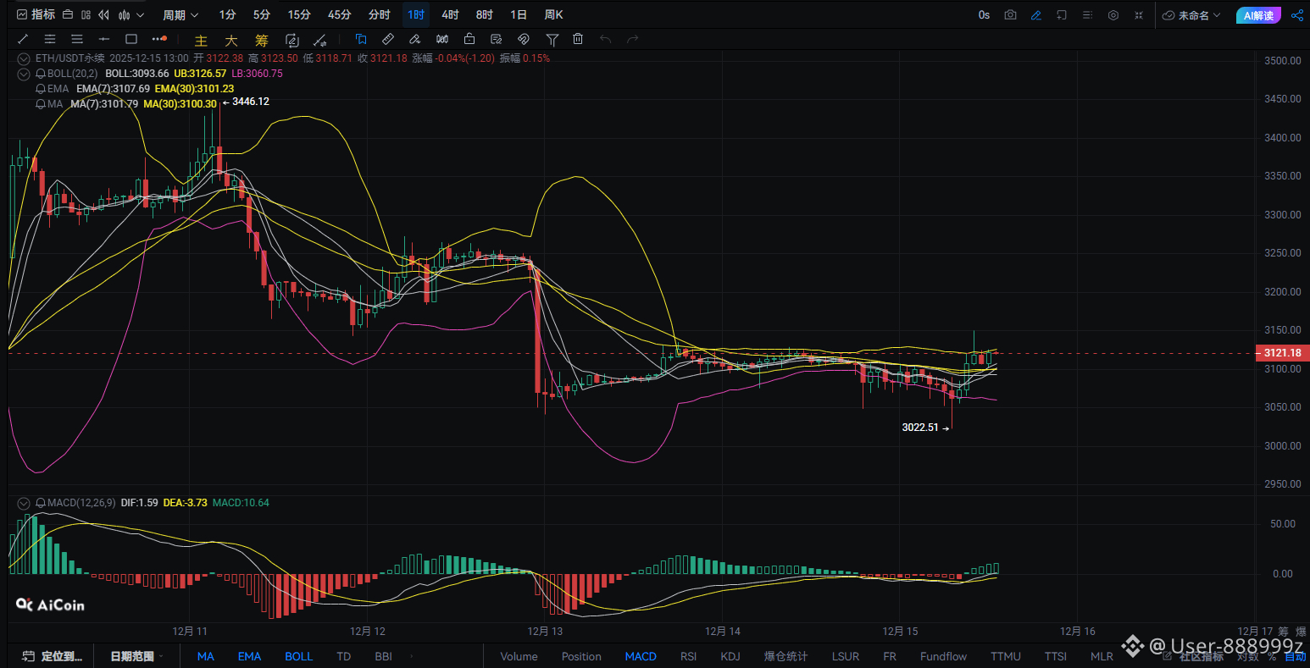Screen dimensions: 1310x668
Task: Switch to the 15分 timeframe
Action: tap(299, 14)
